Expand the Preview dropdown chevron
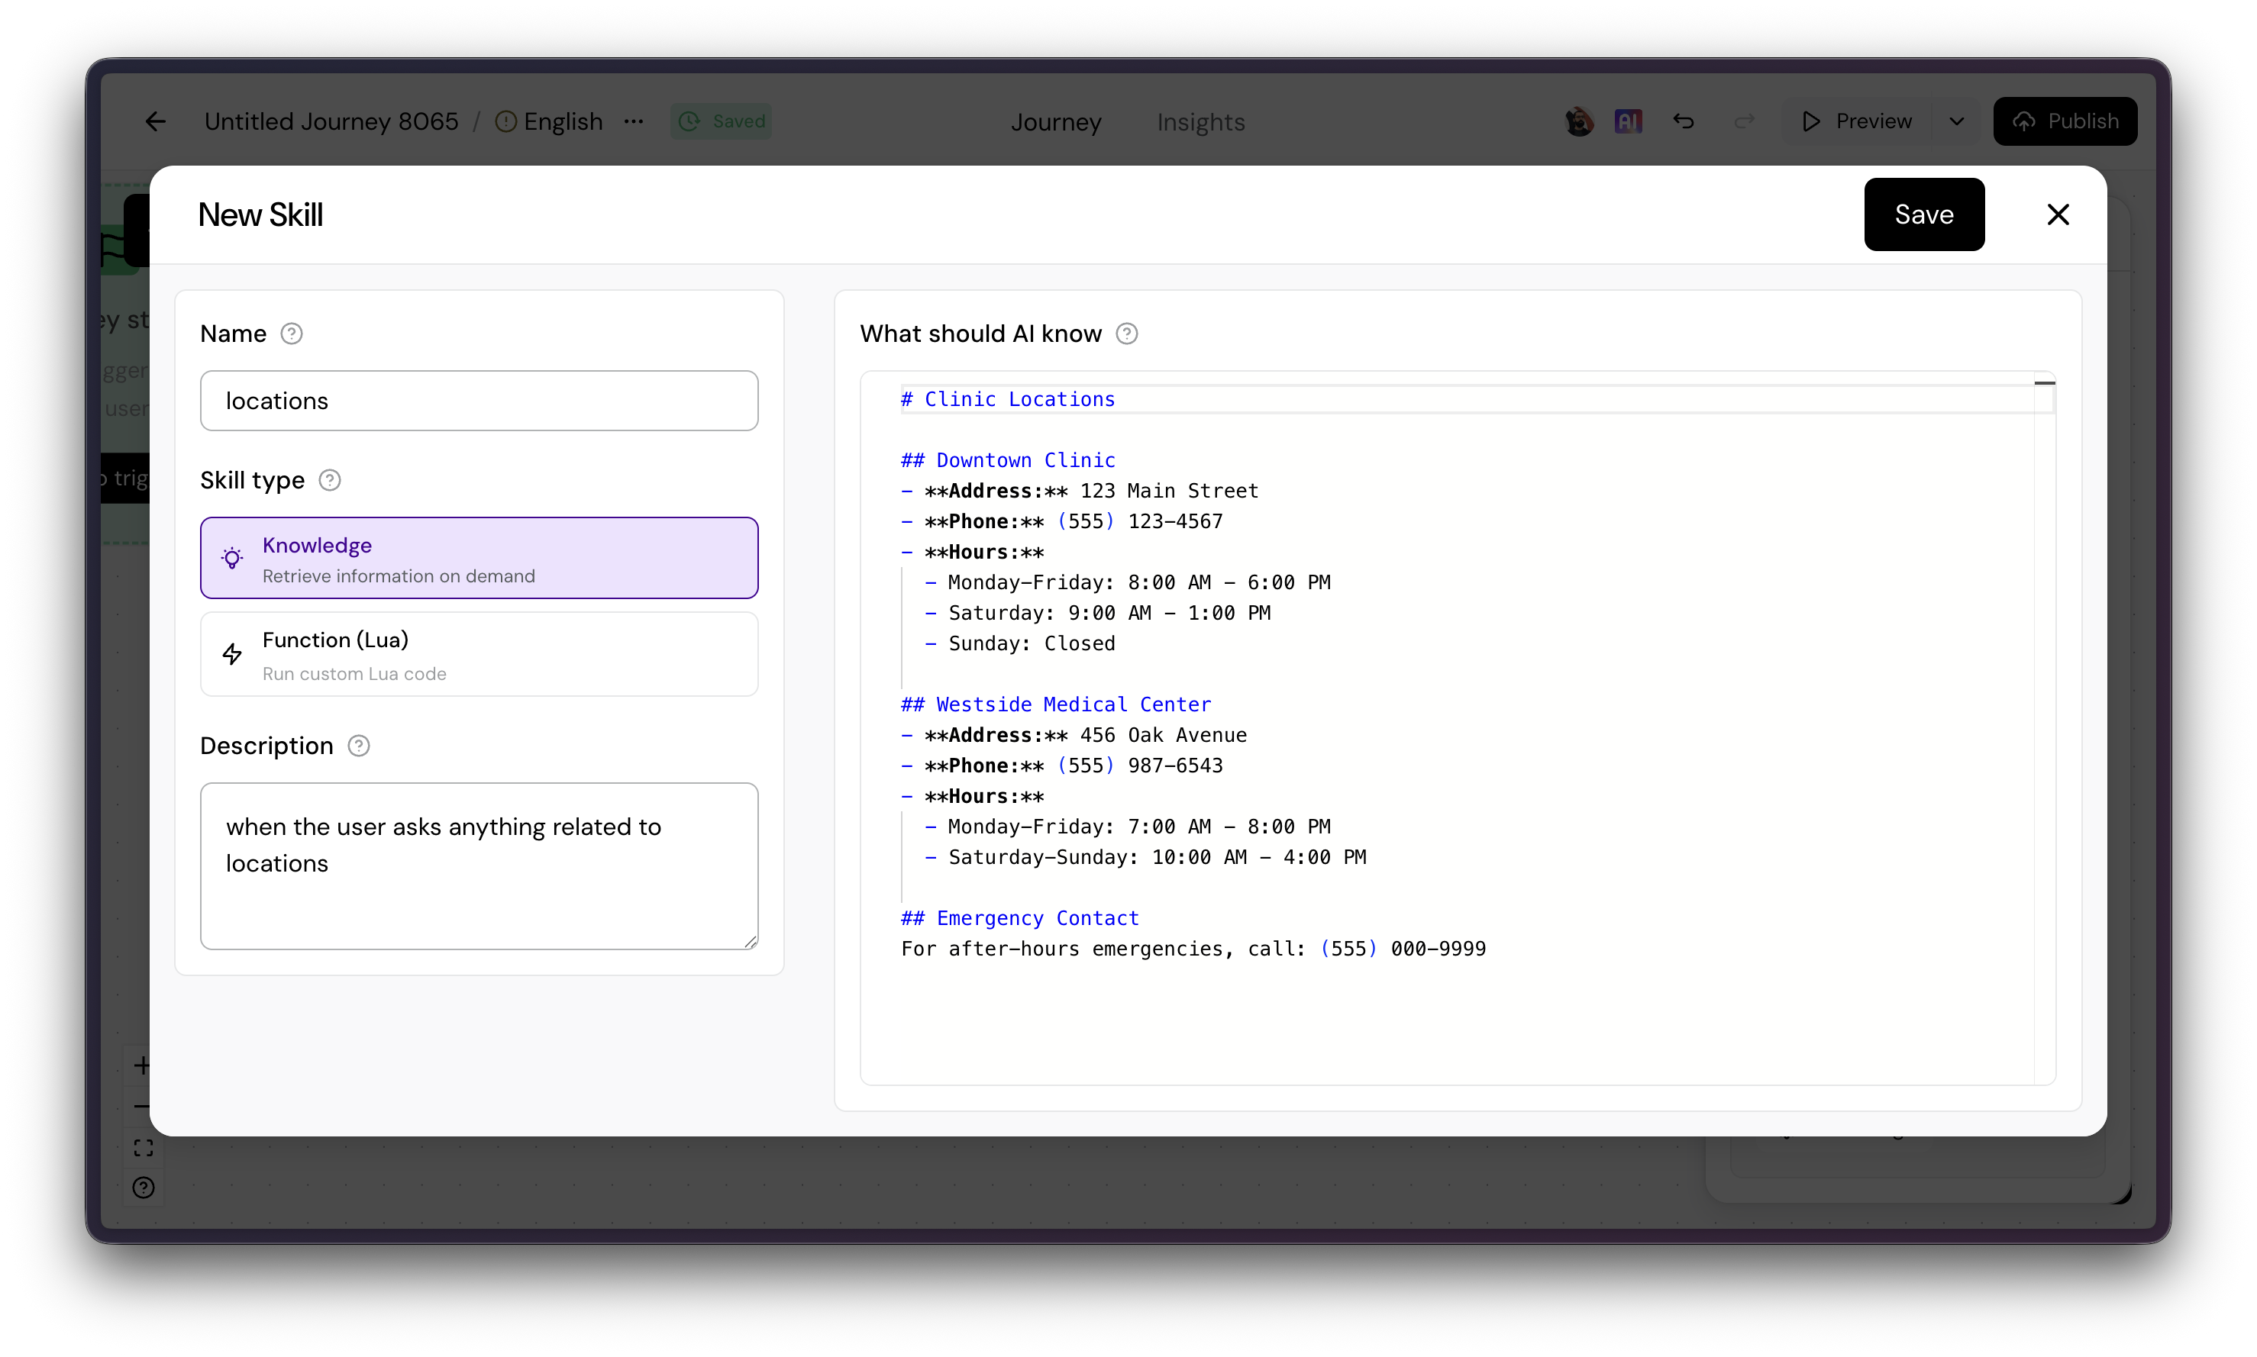 pos(1956,121)
